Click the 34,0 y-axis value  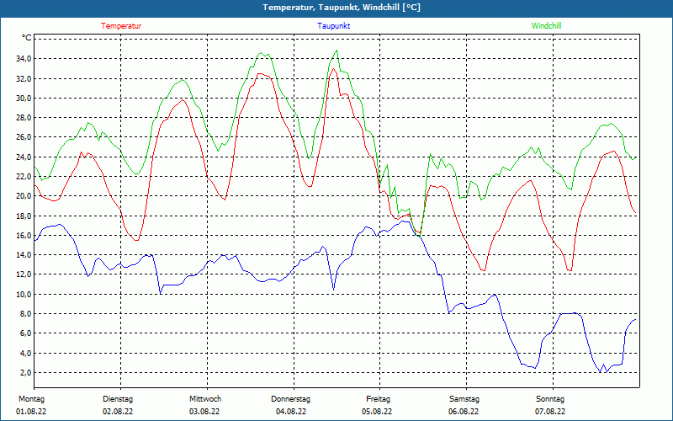click(x=24, y=59)
